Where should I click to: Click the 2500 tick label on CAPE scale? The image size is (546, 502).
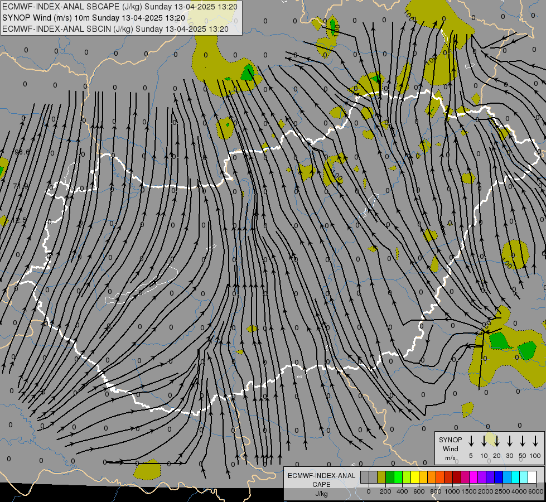coord(502,491)
